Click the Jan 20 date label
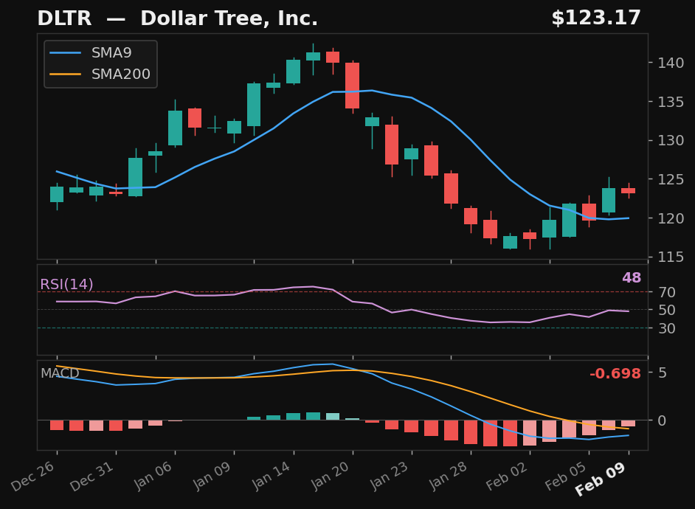 [330, 476]
